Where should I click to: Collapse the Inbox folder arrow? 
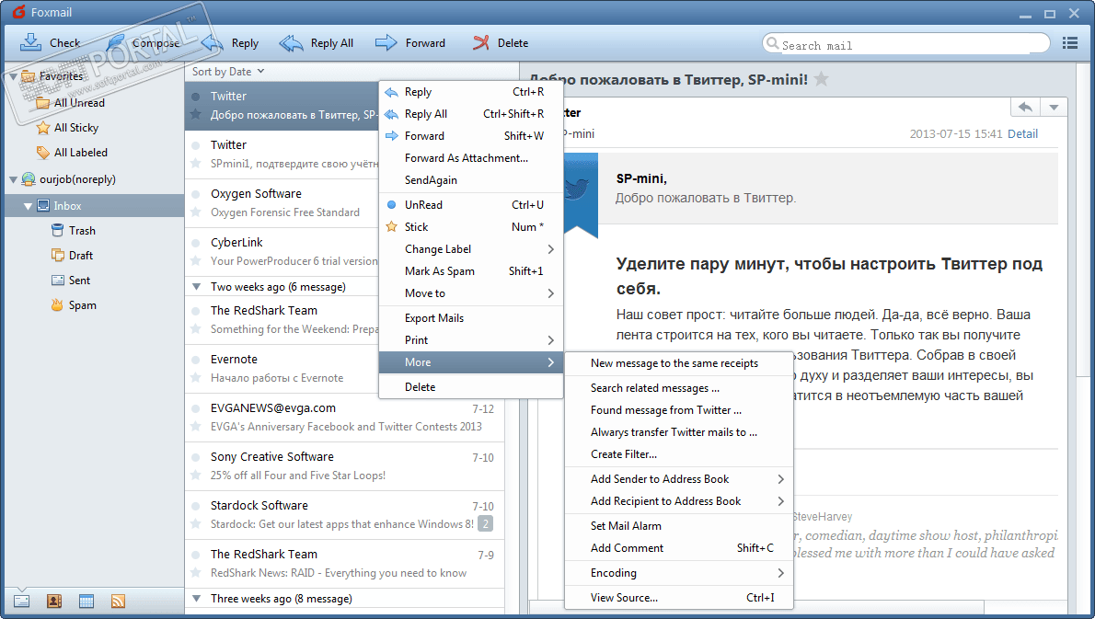tap(28, 206)
